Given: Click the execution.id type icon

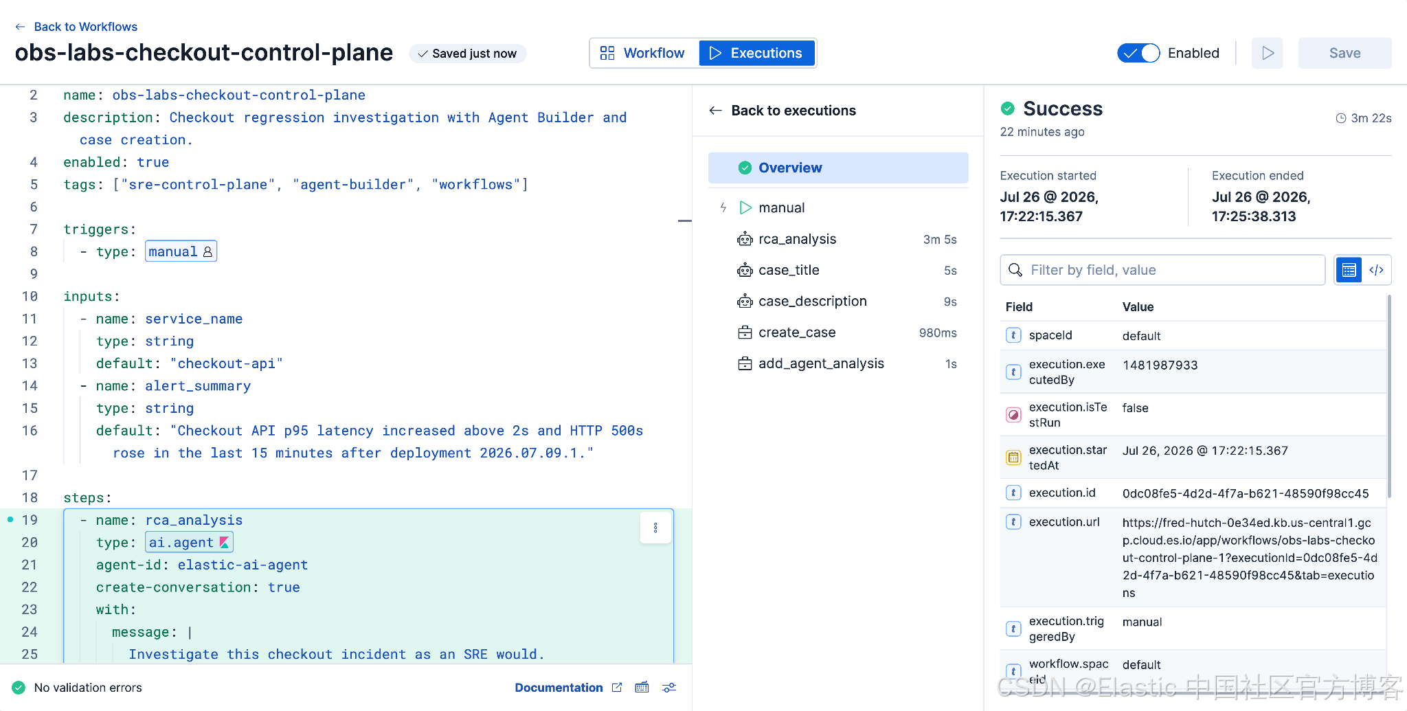Looking at the screenshot, I should (1013, 493).
